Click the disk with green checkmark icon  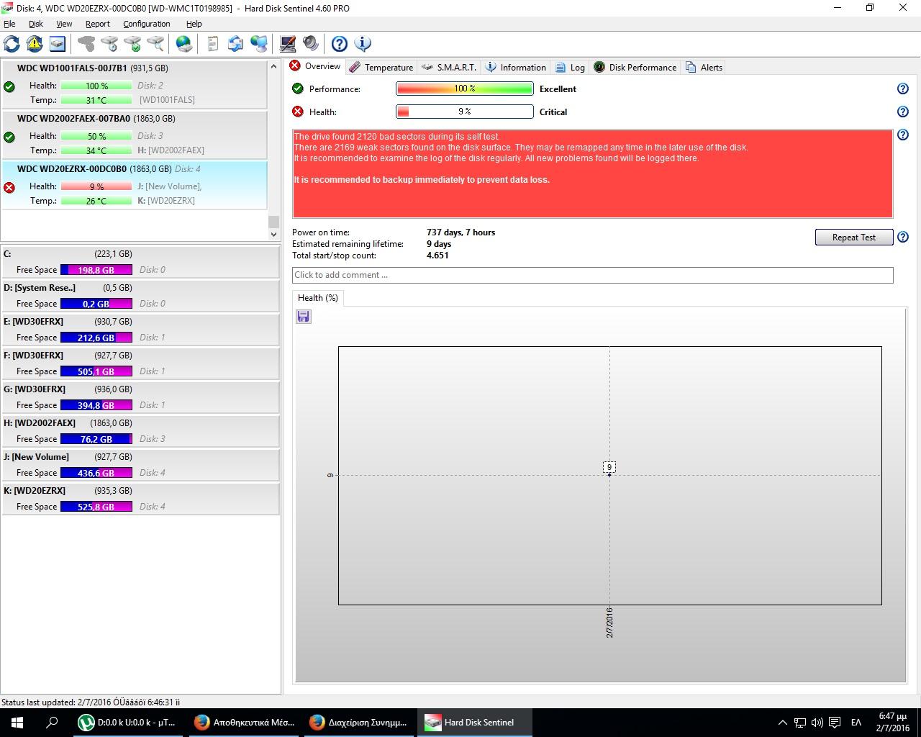[132, 44]
